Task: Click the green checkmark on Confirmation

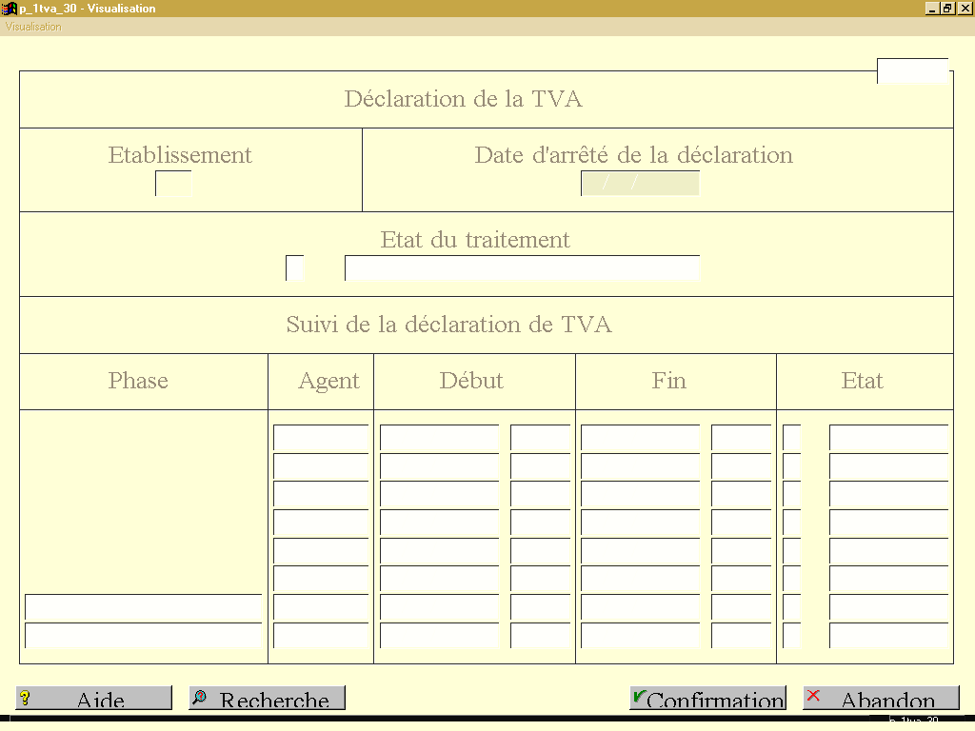Action: (x=639, y=698)
